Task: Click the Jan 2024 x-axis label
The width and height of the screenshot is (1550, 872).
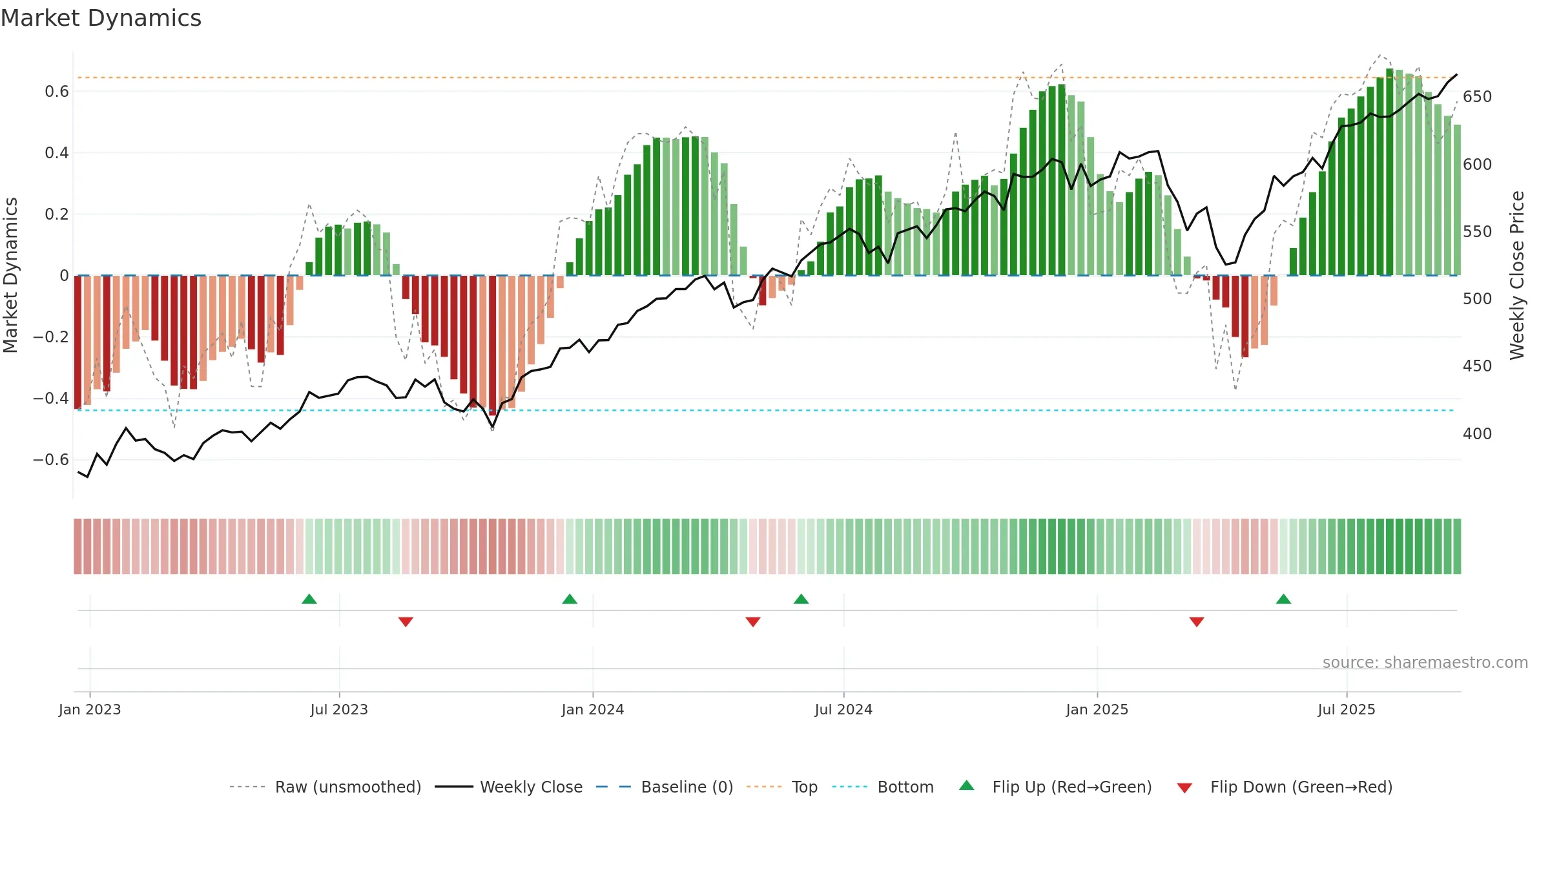Action: (593, 709)
